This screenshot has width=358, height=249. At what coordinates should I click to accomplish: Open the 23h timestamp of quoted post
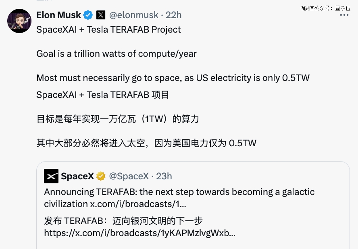pyautogui.click(x=164, y=176)
